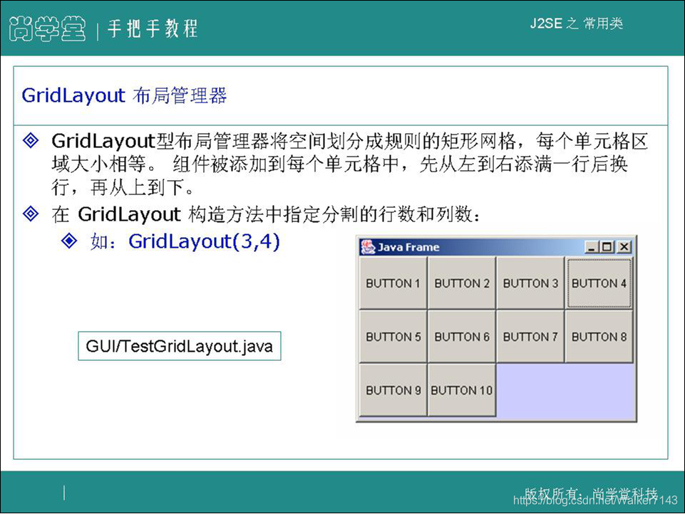685x514 pixels.
Task: Click the GUI/TestGridLayout.java file box
Action: [x=180, y=346]
